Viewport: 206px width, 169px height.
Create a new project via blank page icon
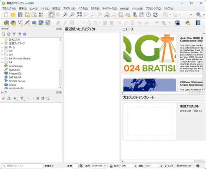(6, 15)
